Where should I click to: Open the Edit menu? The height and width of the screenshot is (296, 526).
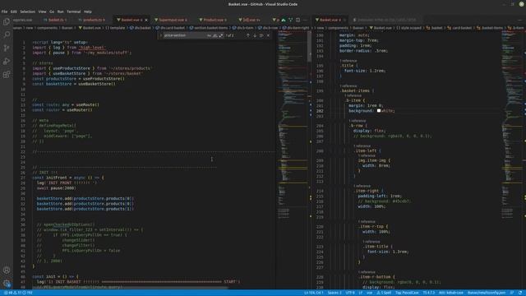click(x=13, y=12)
